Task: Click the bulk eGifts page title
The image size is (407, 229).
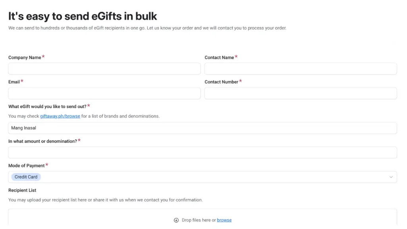Action: (x=82, y=16)
